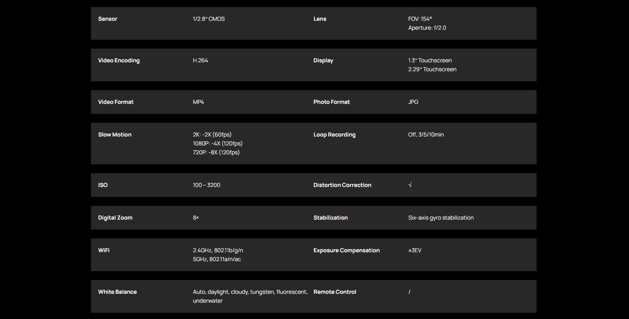This screenshot has width=629, height=319.
Task: Click the Remote Control slash value
Action: coord(410,292)
